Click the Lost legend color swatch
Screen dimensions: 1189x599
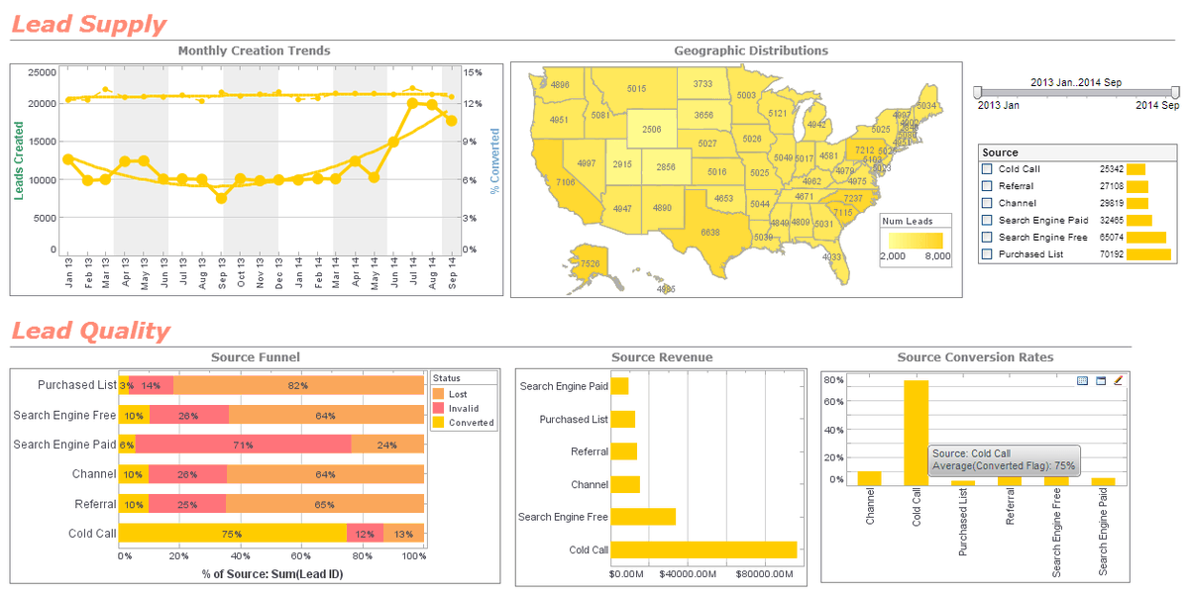tap(436, 394)
